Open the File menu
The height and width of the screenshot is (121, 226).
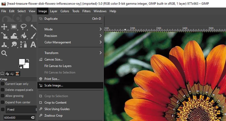tap(4, 11)
